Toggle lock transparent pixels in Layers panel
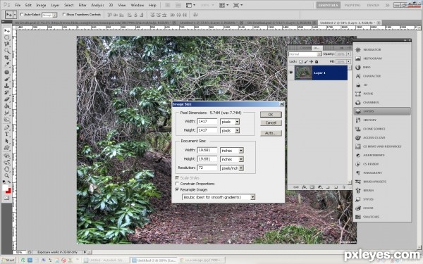 click(x=300, y=62)
